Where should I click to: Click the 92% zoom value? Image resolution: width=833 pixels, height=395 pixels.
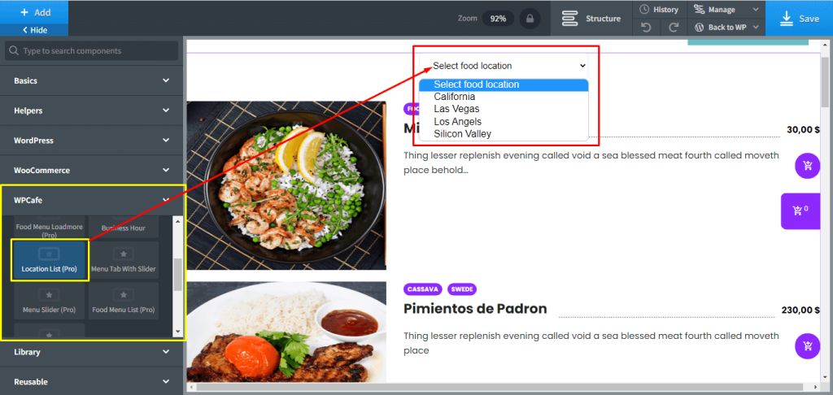(x=498, y=19)
